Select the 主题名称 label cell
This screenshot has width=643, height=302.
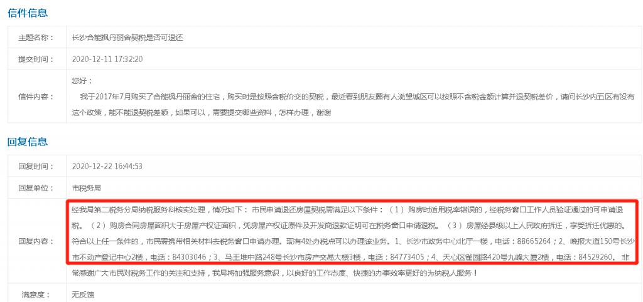tap(36, 38)
